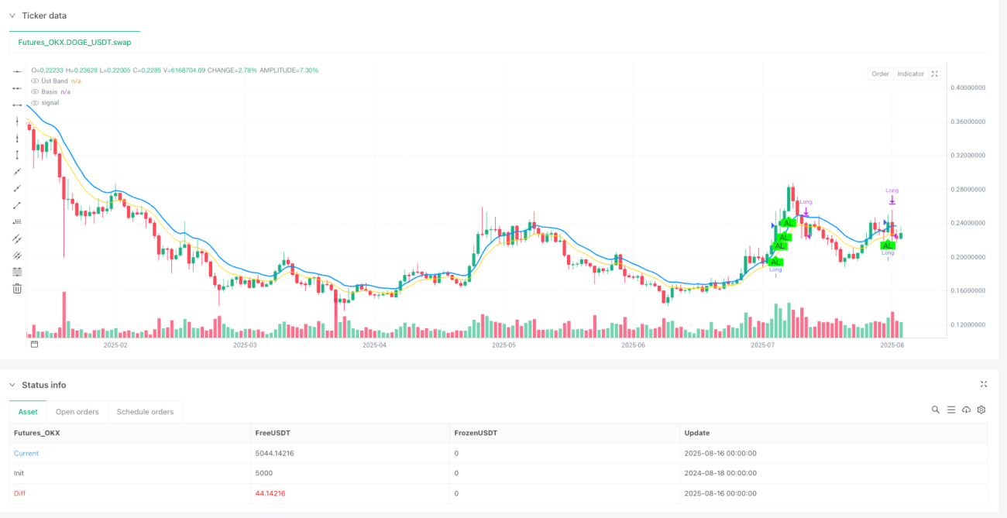The image size is (1007, 518).
Task: Click the Indicator button on chart
Action: coord(911,74)
